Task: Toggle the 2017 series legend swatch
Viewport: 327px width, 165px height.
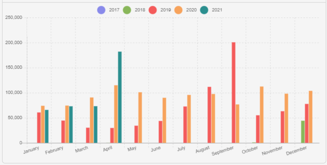Action: point(101,10)
